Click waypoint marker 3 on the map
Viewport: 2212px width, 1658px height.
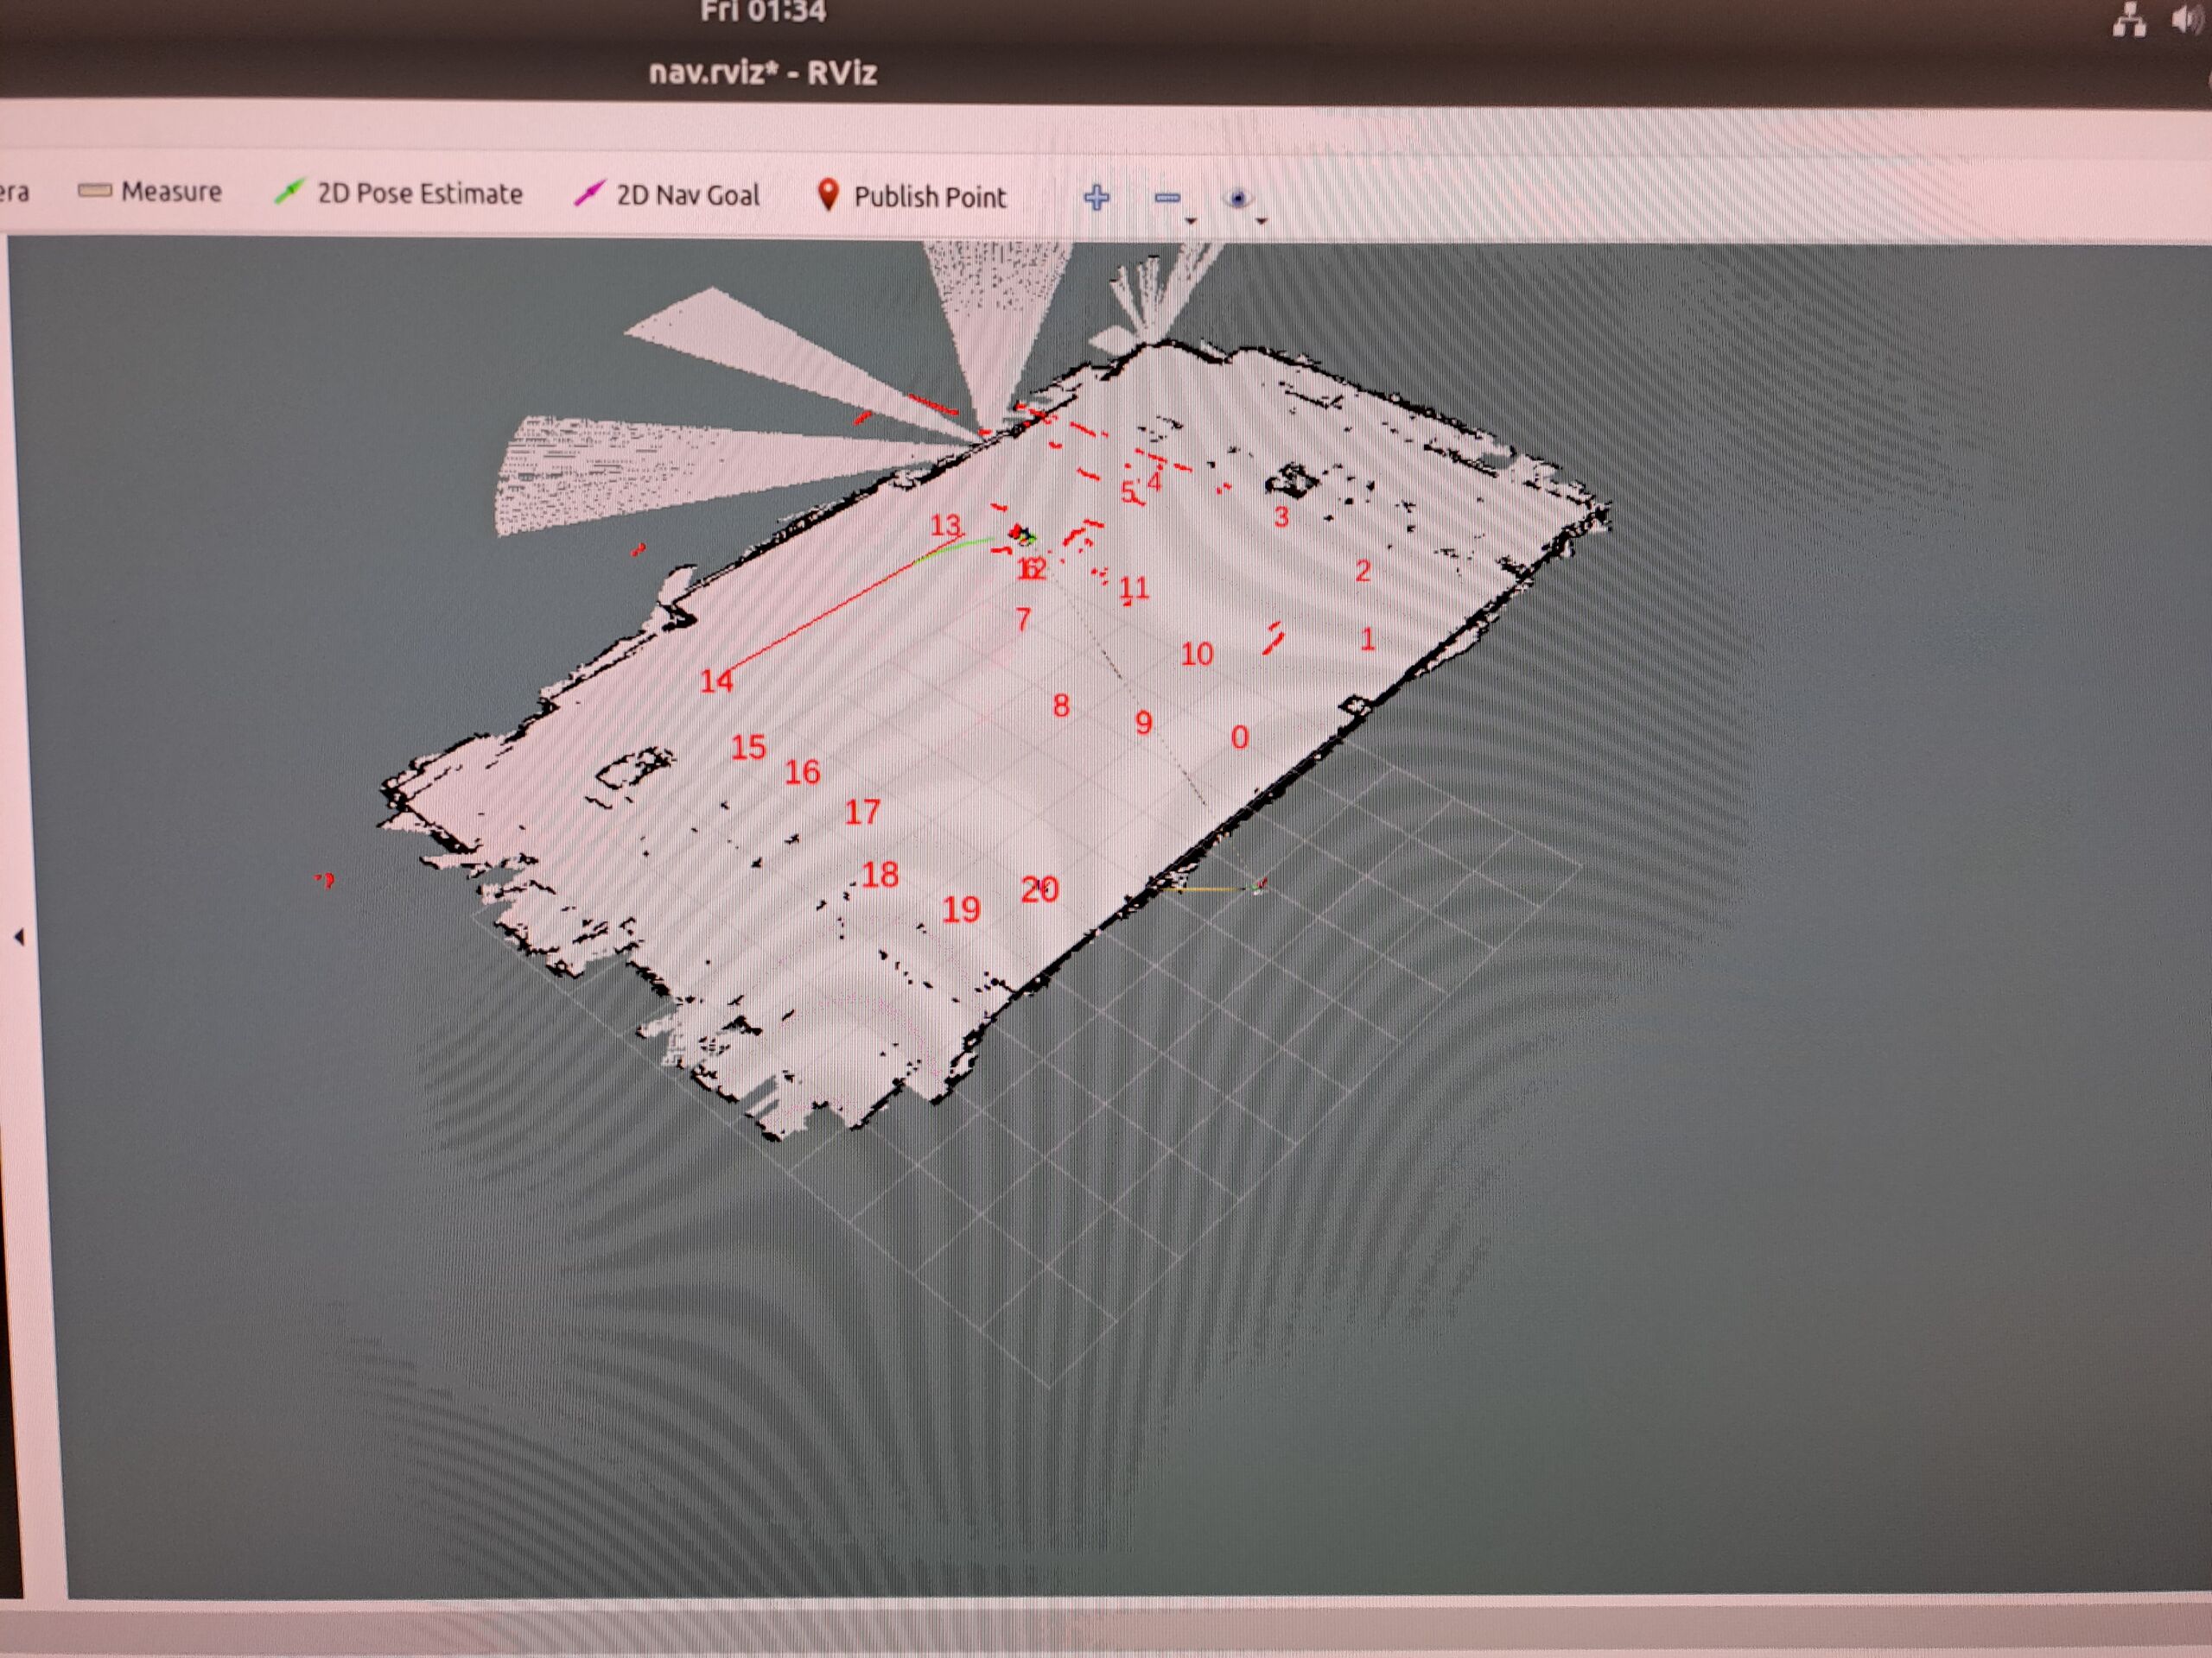pos(1281,516)
